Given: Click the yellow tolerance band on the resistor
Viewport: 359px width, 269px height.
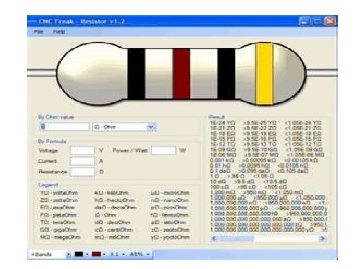Looking at the screenshot, I should [264, 74].
